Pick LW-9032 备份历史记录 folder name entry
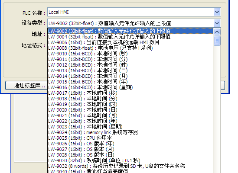The width and height of the screenshot is (238, 173). pyautogui.click(x=130, y=166)
